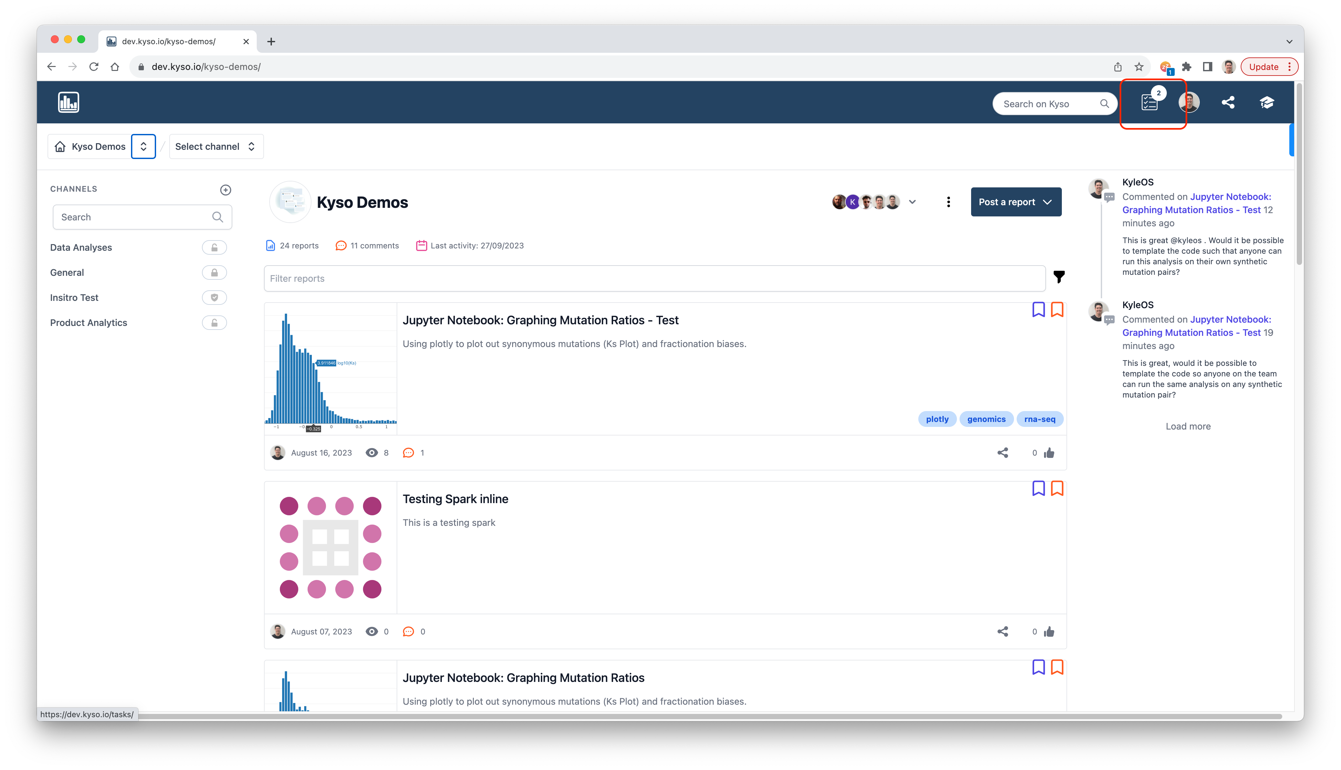
Task: Open the funnel filter icon beside Filter reports
Action: coord(1059,277)
